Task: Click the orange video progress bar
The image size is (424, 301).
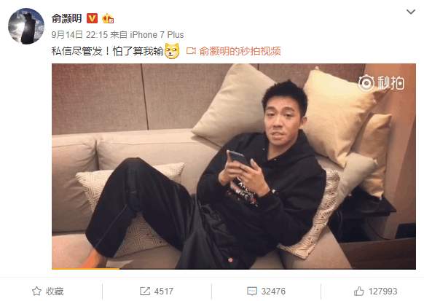Action: [86, 268]
